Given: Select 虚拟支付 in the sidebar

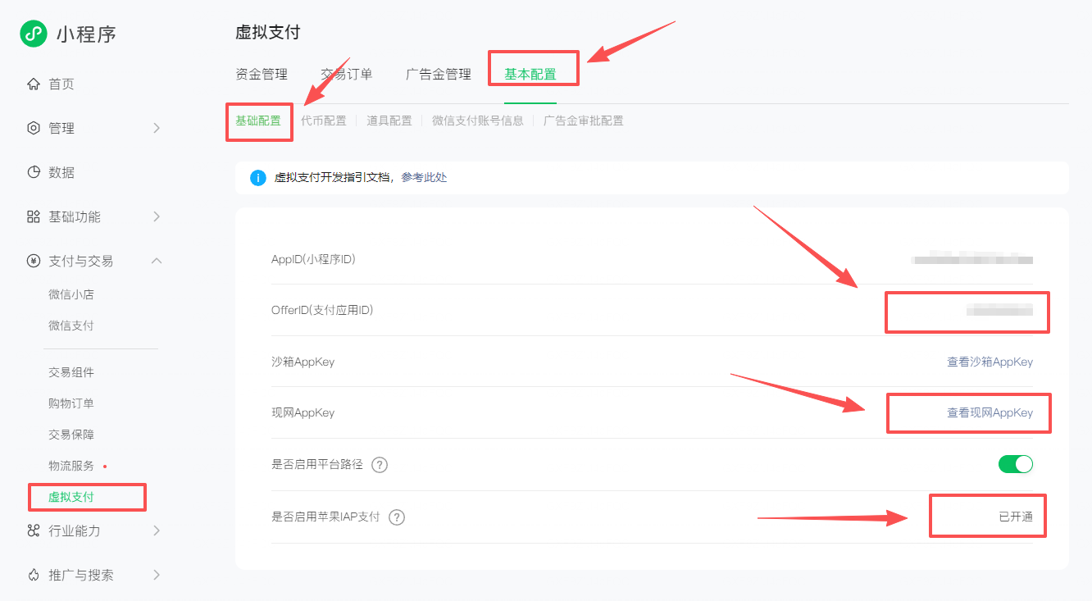Looking at the screenshot, I should point(71,497).
